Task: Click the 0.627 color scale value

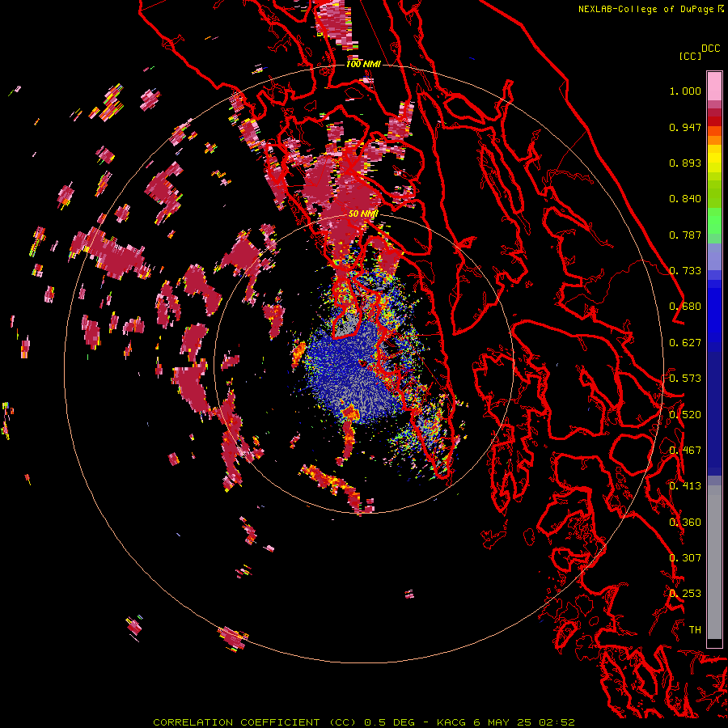Action: click(685, 343)
